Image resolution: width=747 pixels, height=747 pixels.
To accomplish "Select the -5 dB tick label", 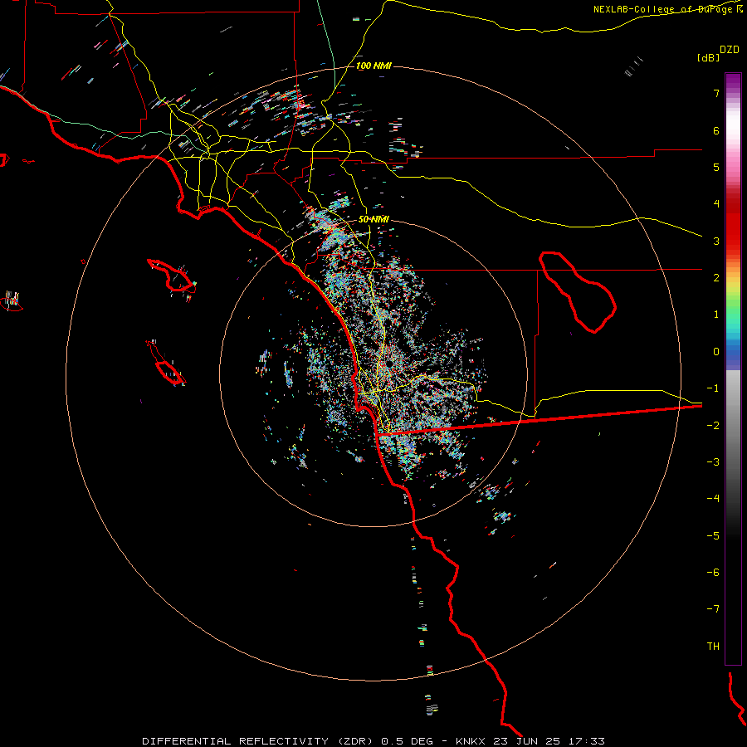I will (x=713, y=536).
